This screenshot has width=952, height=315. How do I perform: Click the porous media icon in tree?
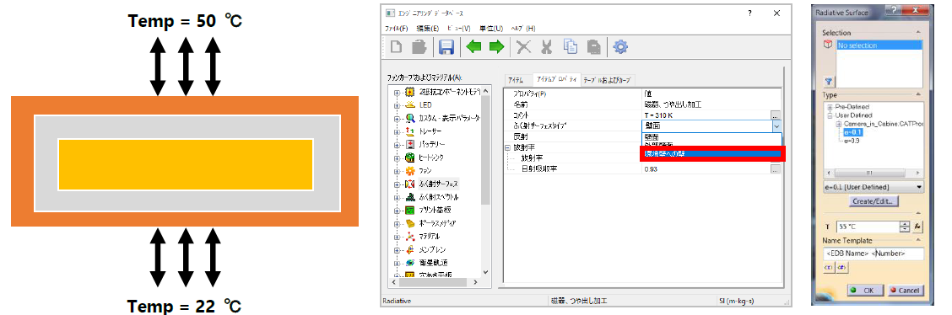(x=410, y=223)
